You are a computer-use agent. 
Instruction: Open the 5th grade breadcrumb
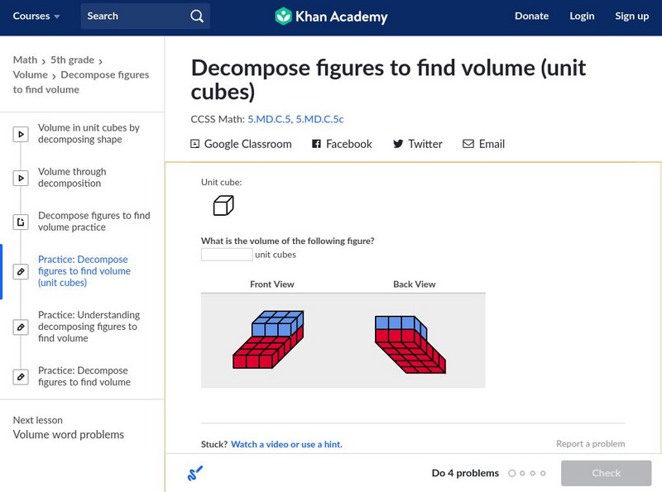point(71,60)
